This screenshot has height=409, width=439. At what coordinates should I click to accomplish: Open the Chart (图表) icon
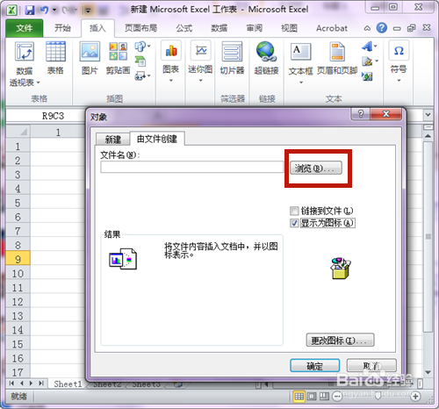coord(171,51)
